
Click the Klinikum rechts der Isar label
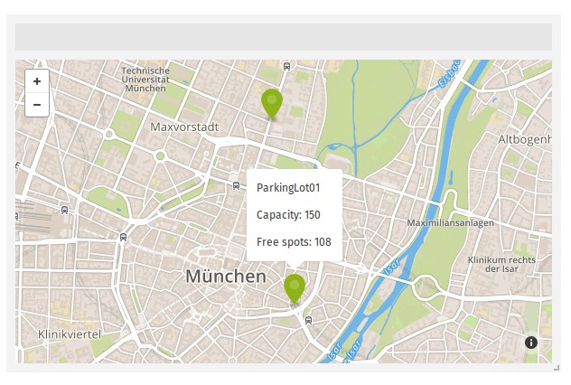[501, 264]
